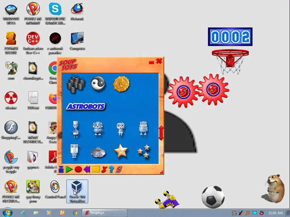Click the ASTROBOTS category heading

tap(86, 107)
